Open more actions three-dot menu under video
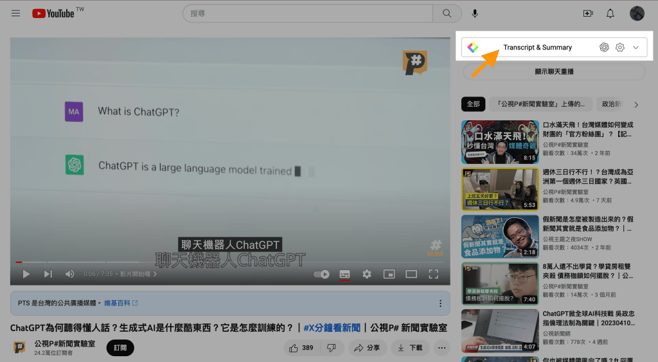The height and width of the screenshot is (362, 658). tap(441, 348)
